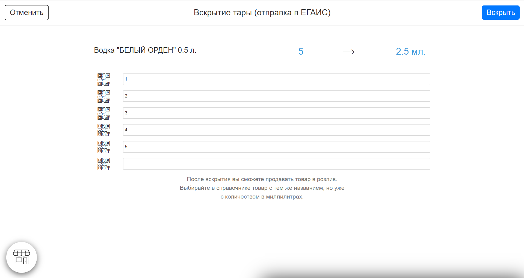Click the blue quantity value 5
This screenshot has height=278, width=524.
(x=301, y=51)
